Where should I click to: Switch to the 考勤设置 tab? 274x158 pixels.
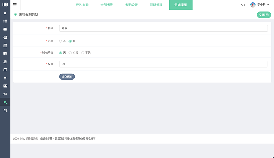132,5
